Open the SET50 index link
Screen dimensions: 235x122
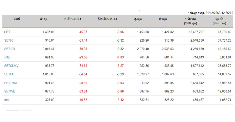(x=9, y=40)
